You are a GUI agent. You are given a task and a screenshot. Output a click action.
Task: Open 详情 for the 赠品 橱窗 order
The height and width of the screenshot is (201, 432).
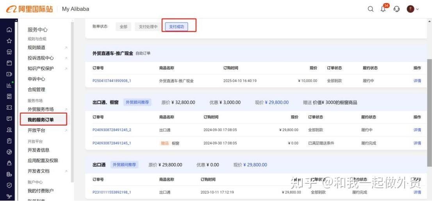(x=417, y=143)
